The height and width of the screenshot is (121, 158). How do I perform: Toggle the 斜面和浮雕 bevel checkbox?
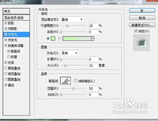pos(6,46)
